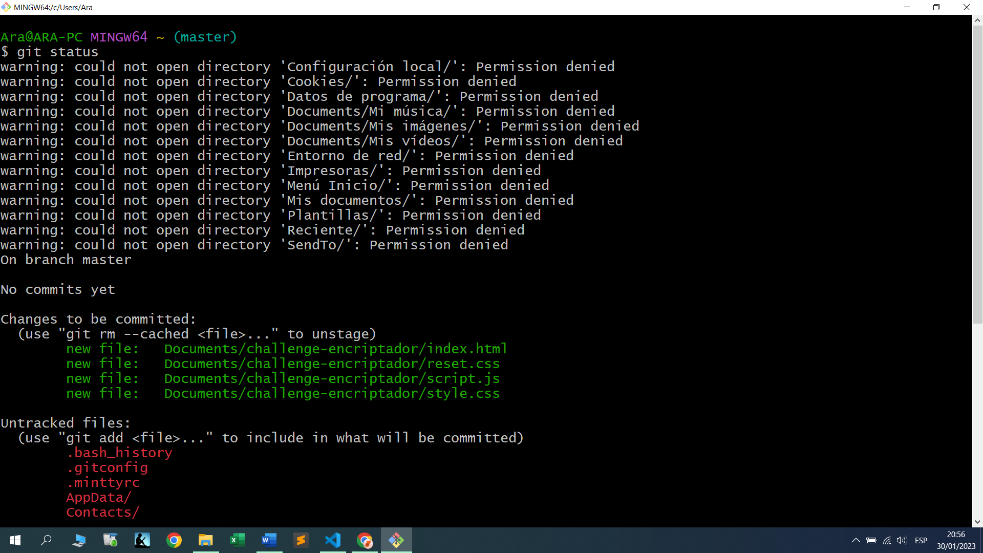983x553 pixels.
Task: Click the 'Cookies/' warning path
Action: point(319,81)
